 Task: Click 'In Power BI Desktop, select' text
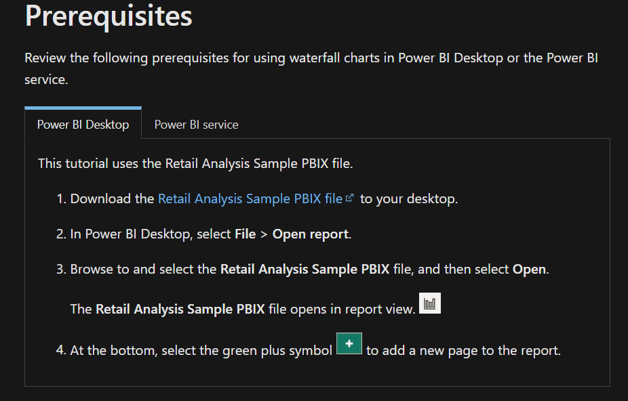[x=151, y=234]
